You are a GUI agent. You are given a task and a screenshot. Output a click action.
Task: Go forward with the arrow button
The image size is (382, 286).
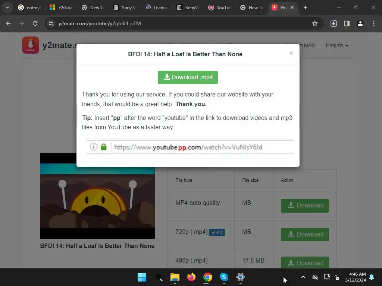click(x=22, y=23)
